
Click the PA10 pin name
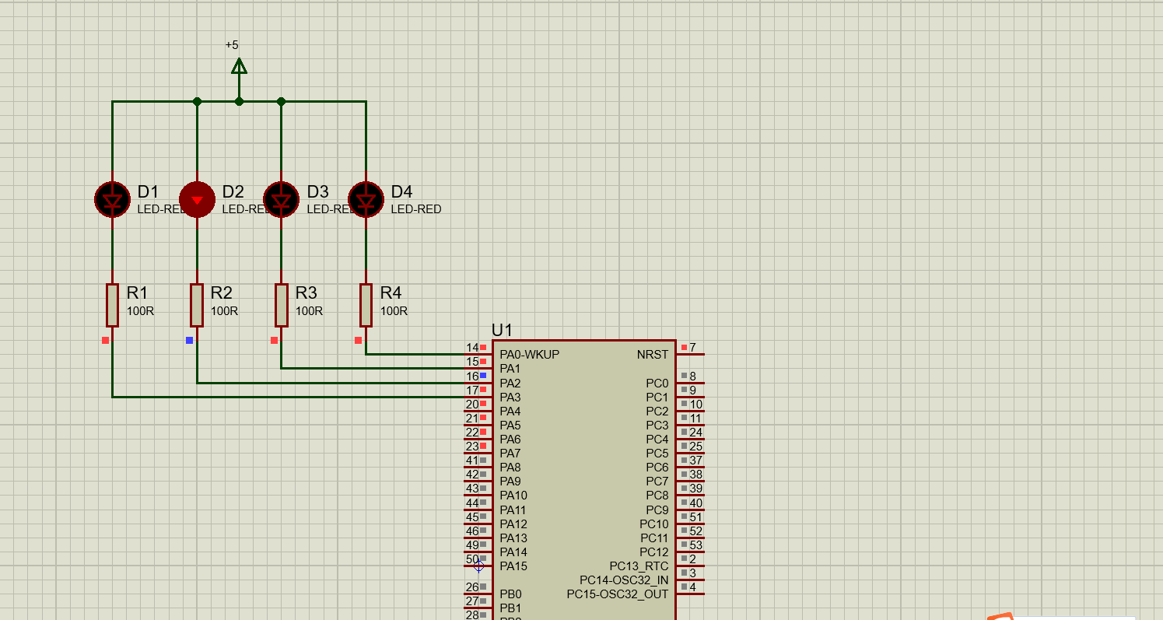513,496
